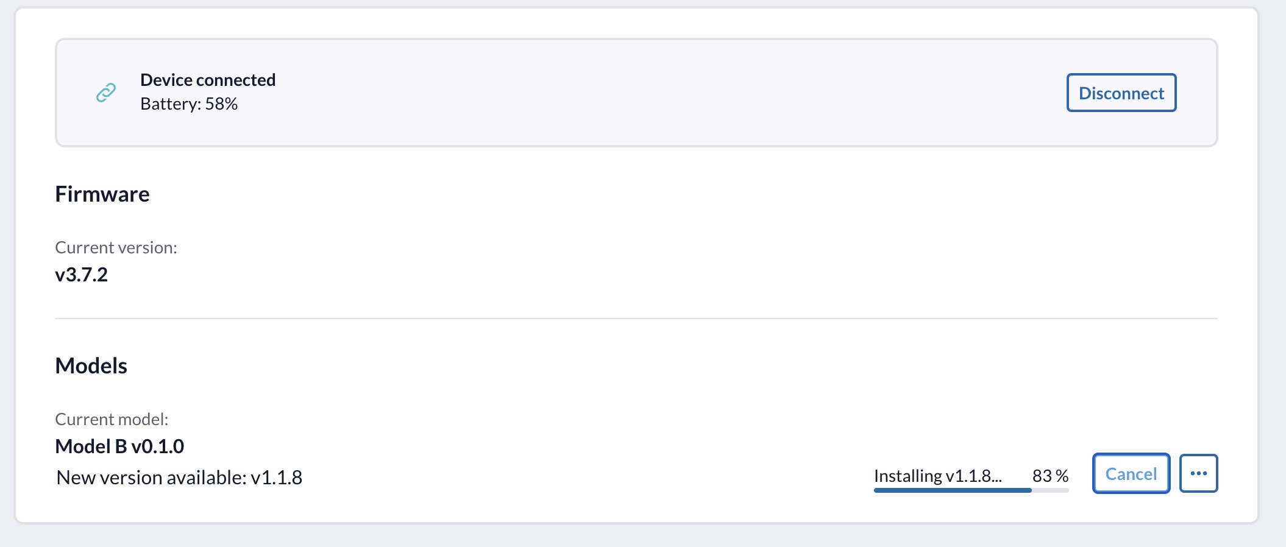Click the Current version: label
Screen dimensions: 1286x547
click(116, 247)
